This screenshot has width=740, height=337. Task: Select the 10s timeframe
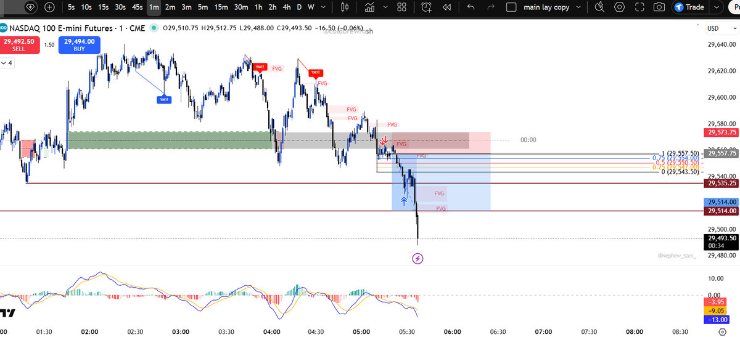point(88,7)
